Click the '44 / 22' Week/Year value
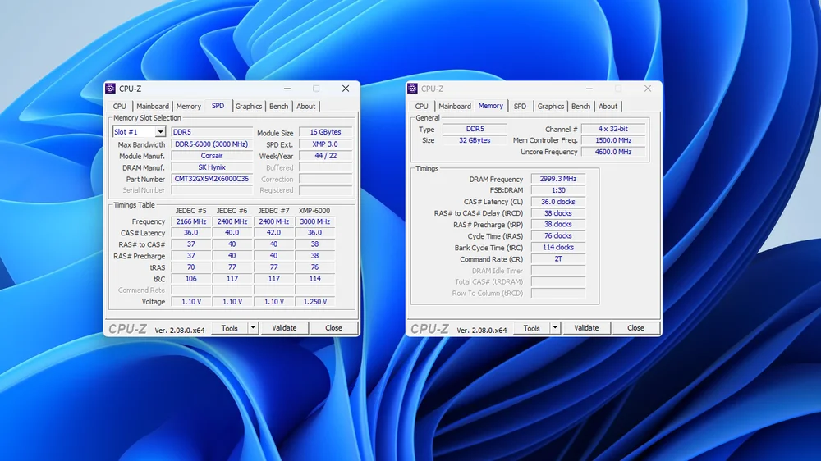821x461 pixels. pyautogui.click(x=325, y=155)
